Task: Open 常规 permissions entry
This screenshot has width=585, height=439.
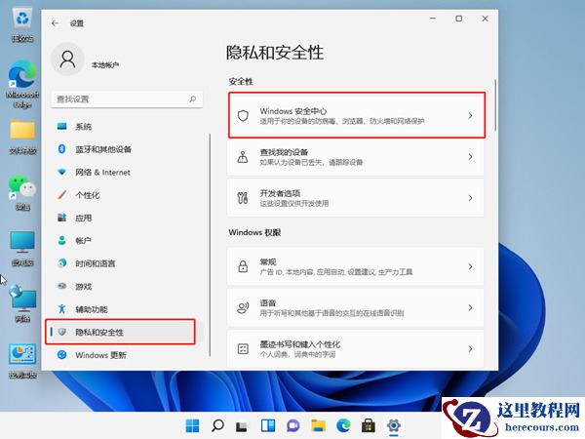Action: coord(356,266)
